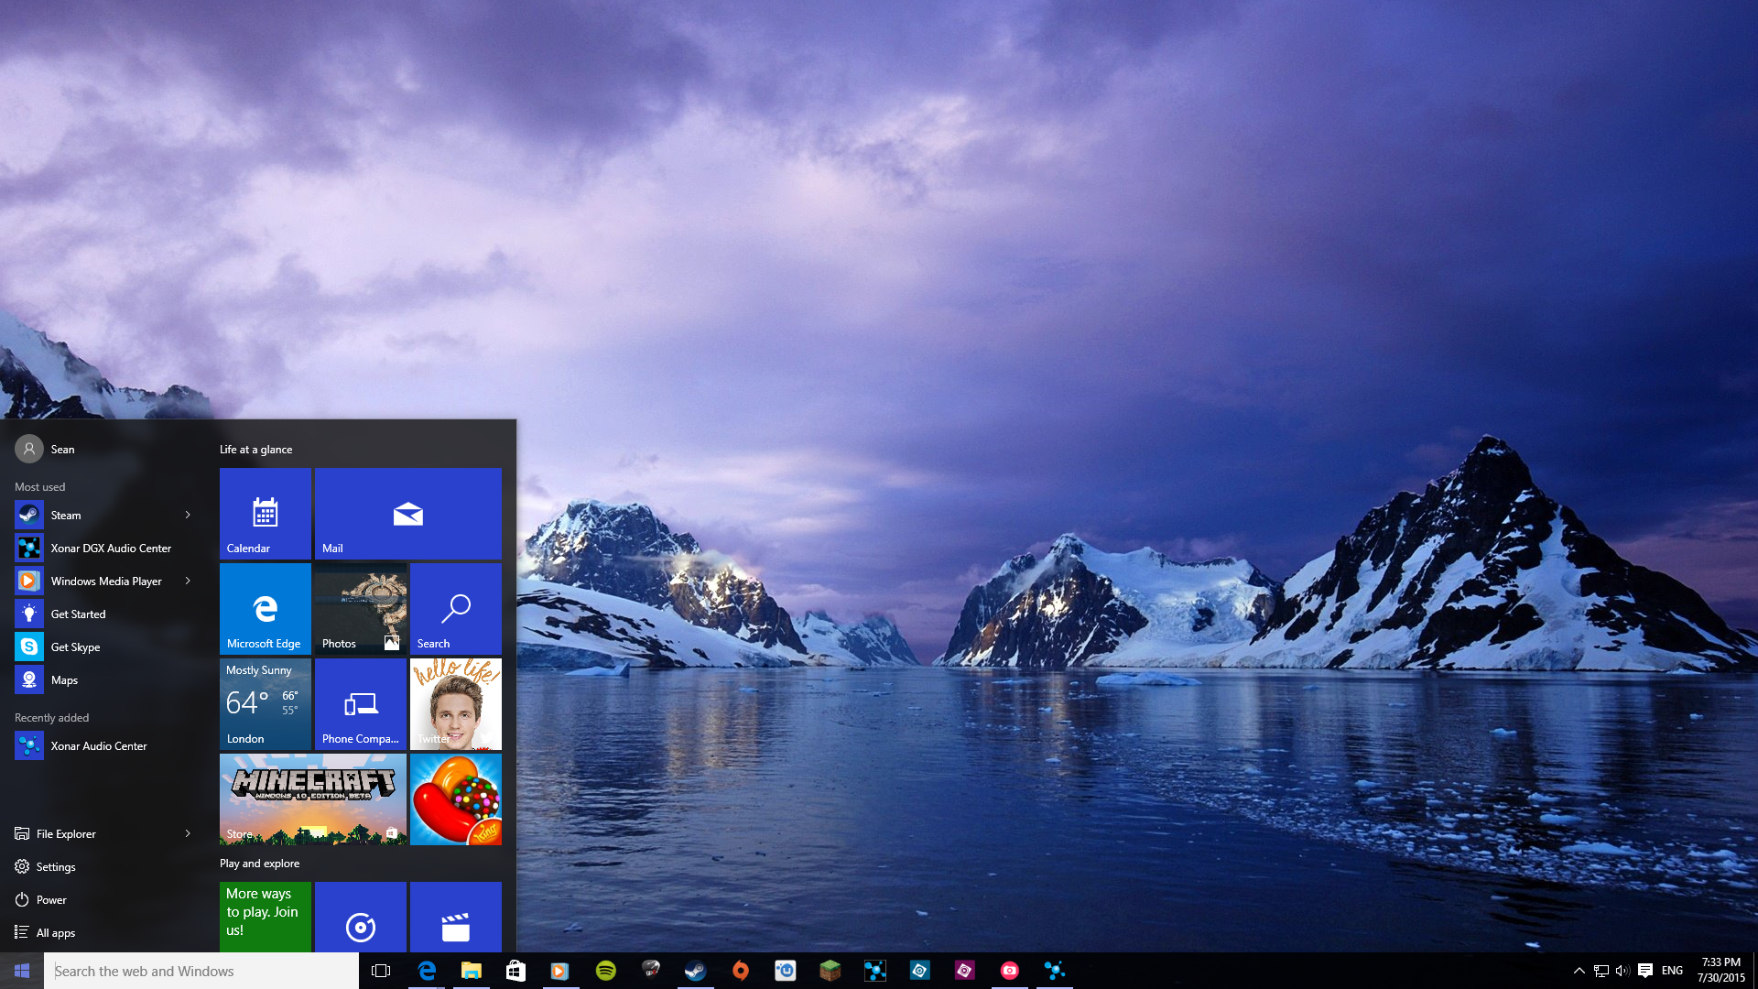The height and width of the screenshot is (989, 1758).
Task: Select the Sean user account icon
Action: 27,448
